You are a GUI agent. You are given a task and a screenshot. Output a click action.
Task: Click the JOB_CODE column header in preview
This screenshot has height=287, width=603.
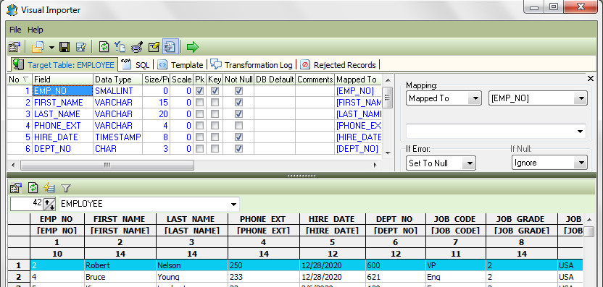455,219
